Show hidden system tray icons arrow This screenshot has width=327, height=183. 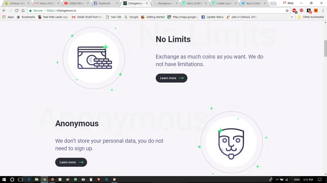[277, 179]
